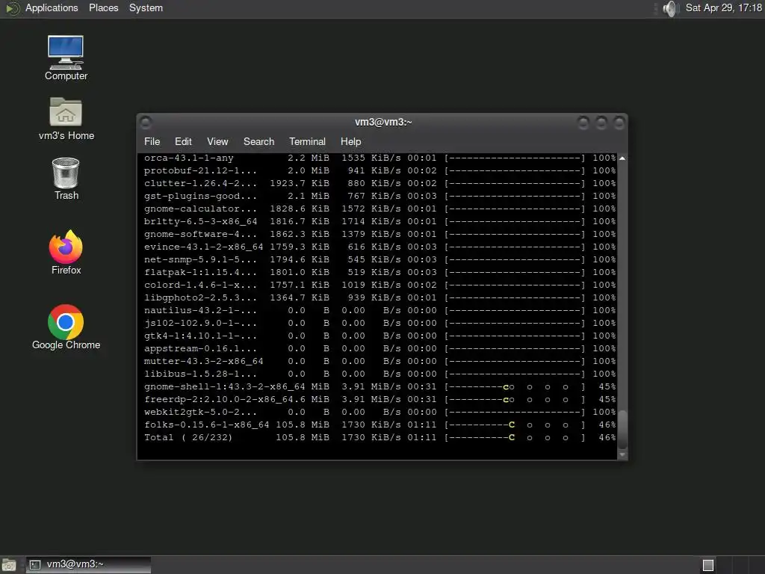Click the gnome-calculator... line
The image size is (765, 574).
[380, 209]
